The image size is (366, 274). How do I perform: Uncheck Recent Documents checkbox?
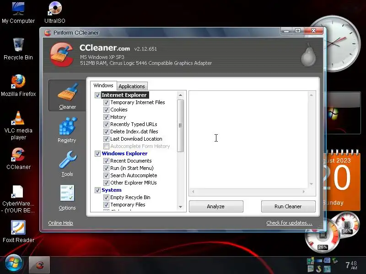point(106,161)
